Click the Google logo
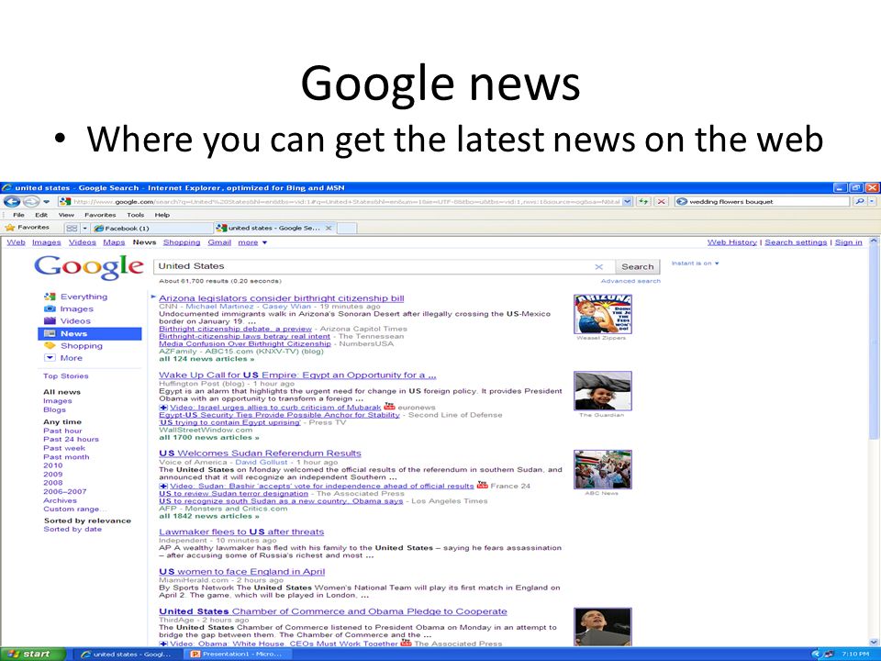 coord(89,267)
